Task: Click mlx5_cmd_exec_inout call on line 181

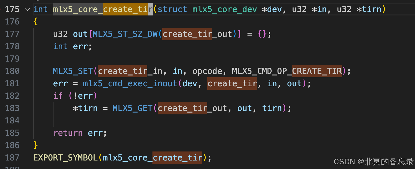Action: (x=130, y=83)
